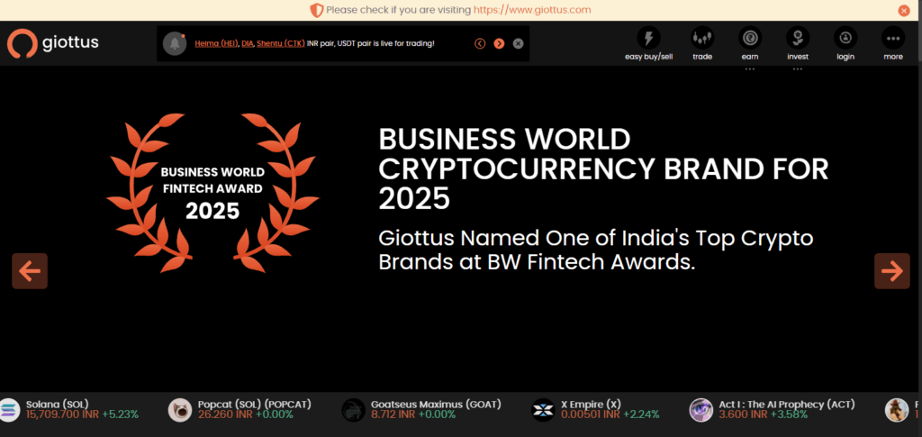922x437 pixels.
Task: Open the Heima (HEI) link
Action: coord(216,43)
